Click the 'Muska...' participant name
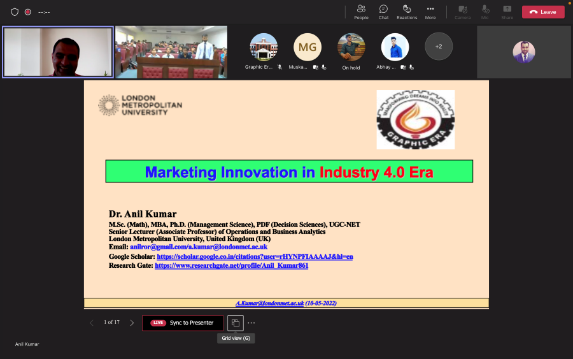 (298, 67)
